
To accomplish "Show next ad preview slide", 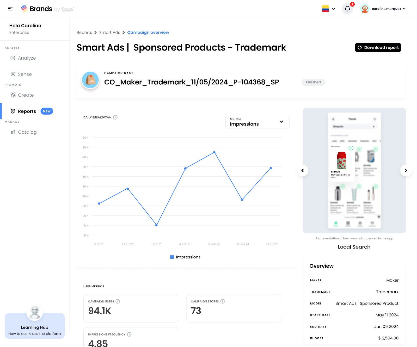I will click(x=406, y=170).
